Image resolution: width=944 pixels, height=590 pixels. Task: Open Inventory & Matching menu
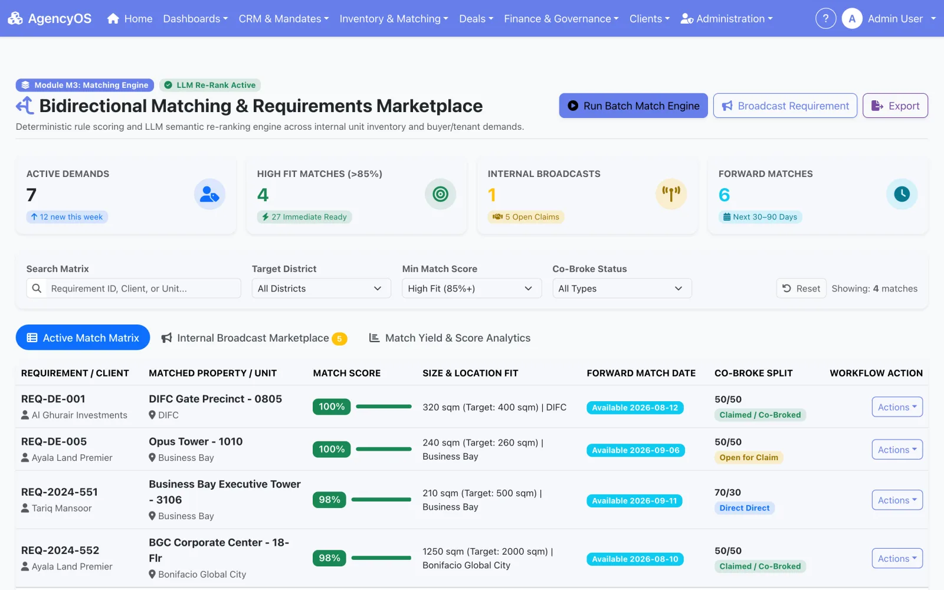click(x=394, y=18)
